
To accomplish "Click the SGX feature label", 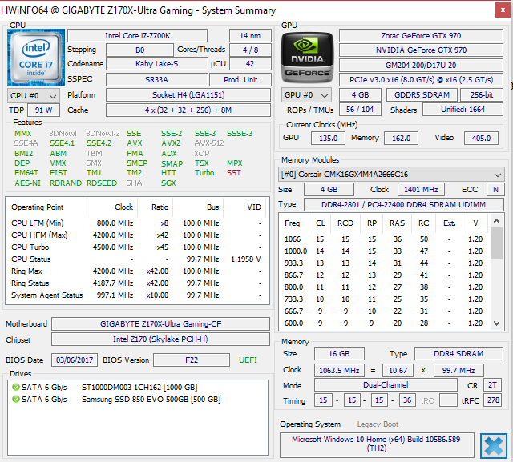I will (x=168, y=183).
